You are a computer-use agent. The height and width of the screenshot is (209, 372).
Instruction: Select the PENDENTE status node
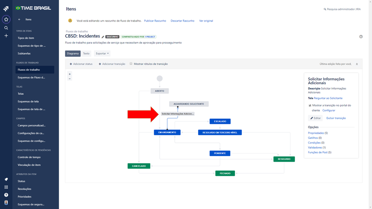220,153
